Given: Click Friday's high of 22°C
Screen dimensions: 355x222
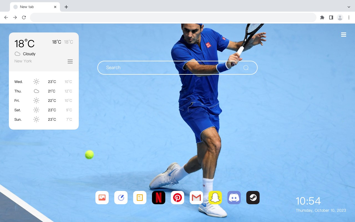Looking at the screenshot, I should tap(52, 100).
